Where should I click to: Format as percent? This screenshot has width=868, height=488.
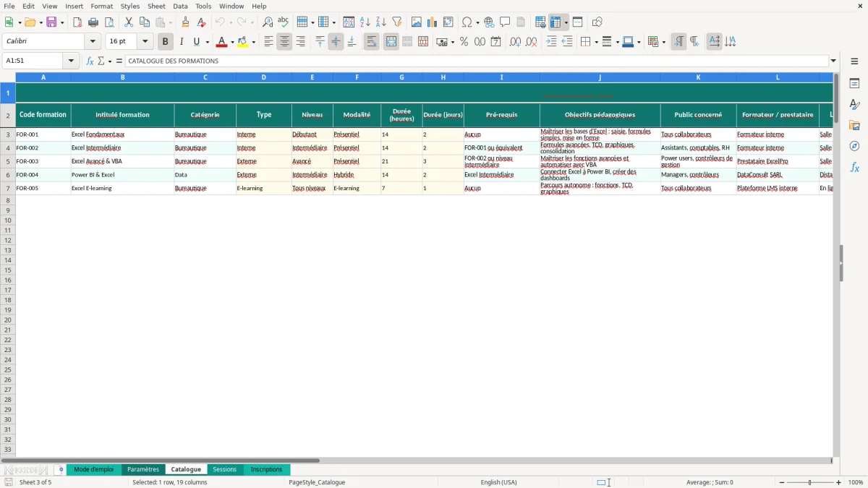click(x=464, y=42)
